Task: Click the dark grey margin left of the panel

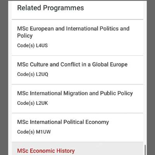Action: tap(4, 77)
